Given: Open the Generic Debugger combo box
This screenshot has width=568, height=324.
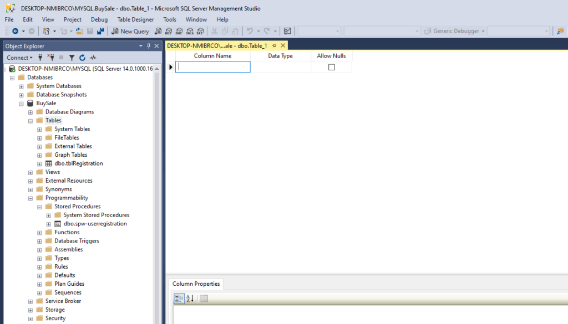Looking at the screenshot, I should click(455, 31).
